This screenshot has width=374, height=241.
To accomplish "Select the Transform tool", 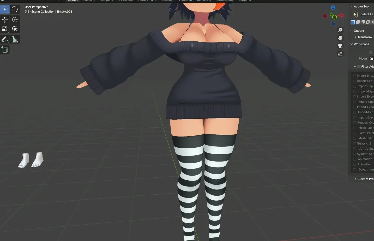I will click(15, 29).
